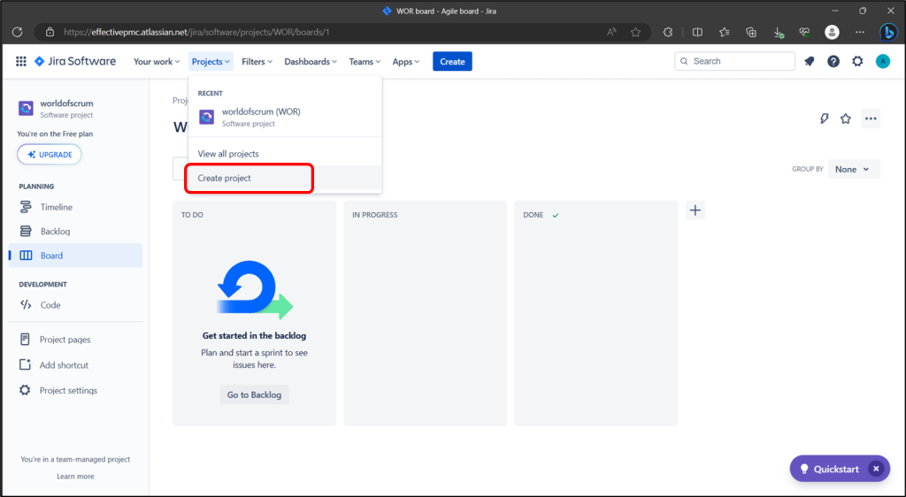
Task: Click the worldofscrum project avatar in sidebar
Action: click(26, 109)
